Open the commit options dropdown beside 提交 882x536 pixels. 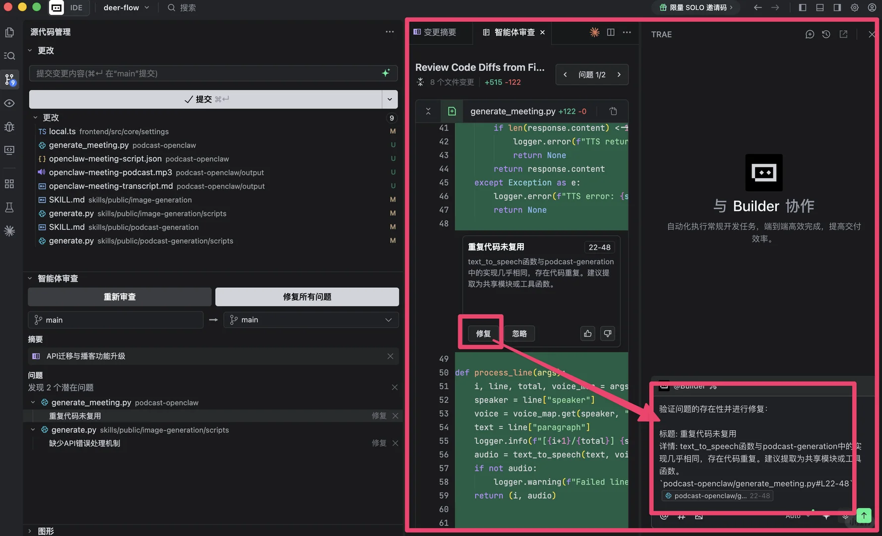[390, 99]
